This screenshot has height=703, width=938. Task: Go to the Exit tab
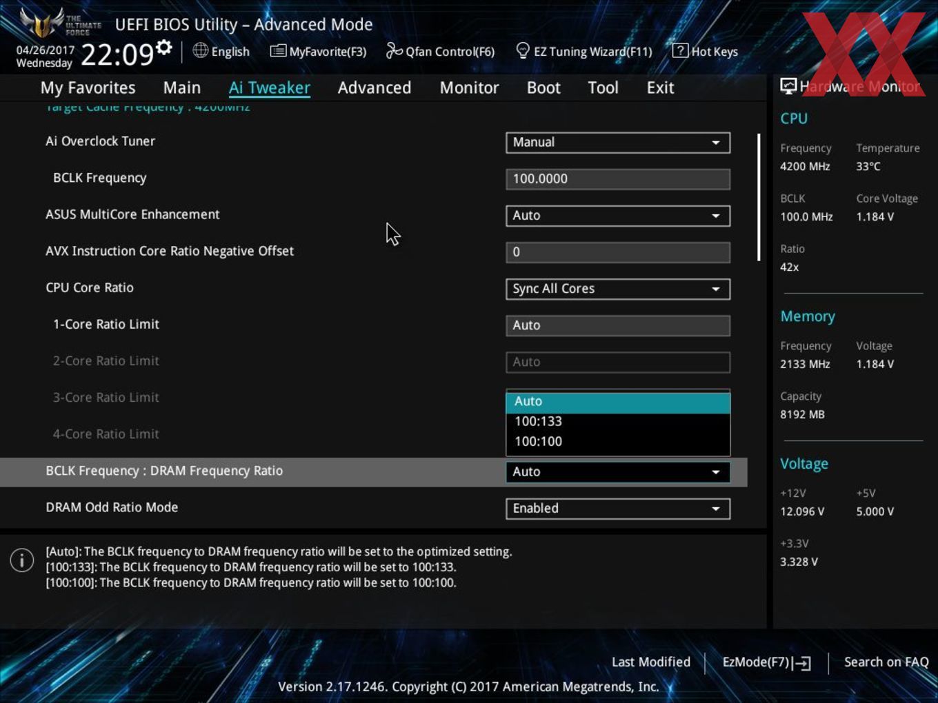click(660, 88)
